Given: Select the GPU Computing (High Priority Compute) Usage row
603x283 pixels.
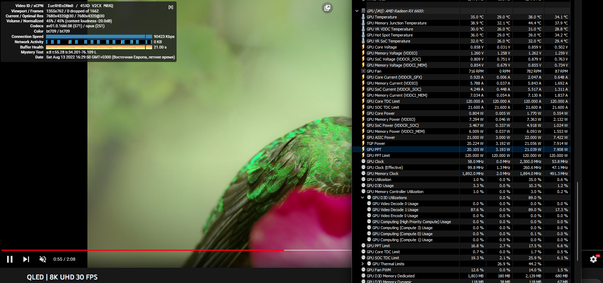Looking at the screenshot, I should coord(461,222).
